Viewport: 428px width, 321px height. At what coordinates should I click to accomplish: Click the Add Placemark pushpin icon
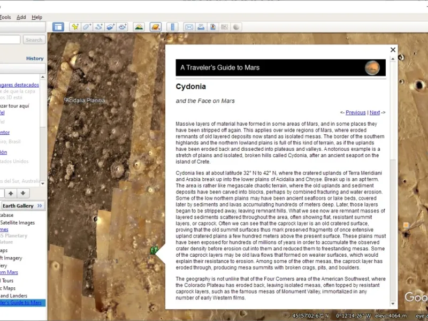pyautogui.click(x=75, y=27)
